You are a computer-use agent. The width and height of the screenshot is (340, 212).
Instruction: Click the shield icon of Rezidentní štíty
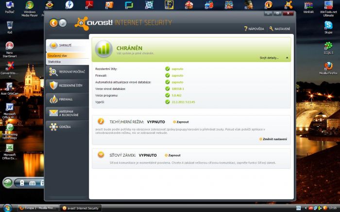pos(53,85)
